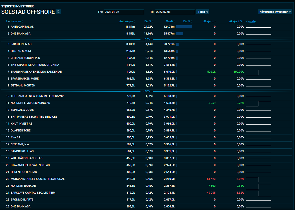
Task: Click the -13,07% change for Morgan Stanley
Action: pos(239,179)
